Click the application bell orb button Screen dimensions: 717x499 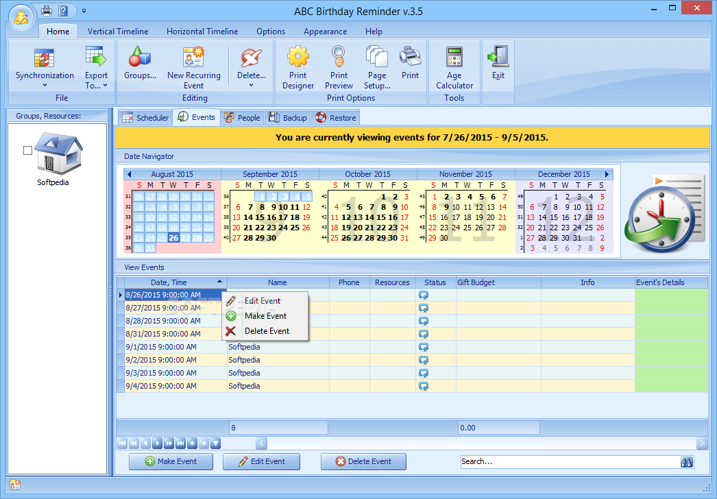[x=21, y=17]
